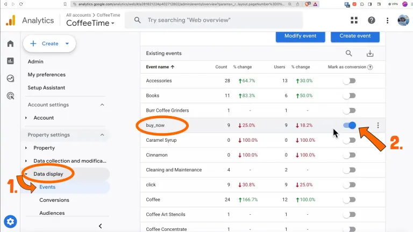Open more options for buy_now row

[x=378, y=126]
